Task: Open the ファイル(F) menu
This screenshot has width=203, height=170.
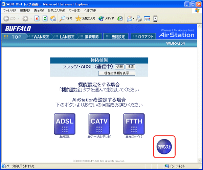Action: click(x=9, y=10)
